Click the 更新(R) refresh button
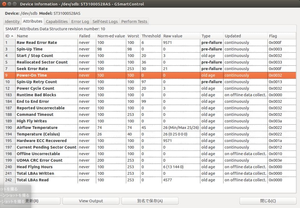 coord(42,201)
